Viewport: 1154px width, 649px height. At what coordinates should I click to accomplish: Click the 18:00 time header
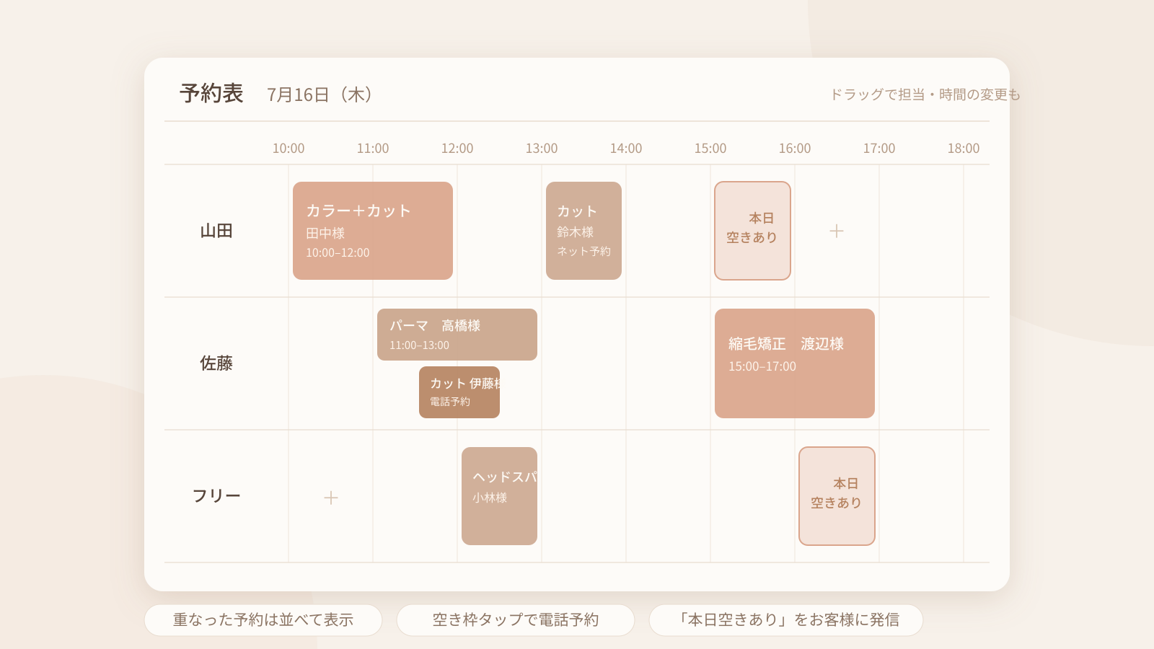click(964, 149)
